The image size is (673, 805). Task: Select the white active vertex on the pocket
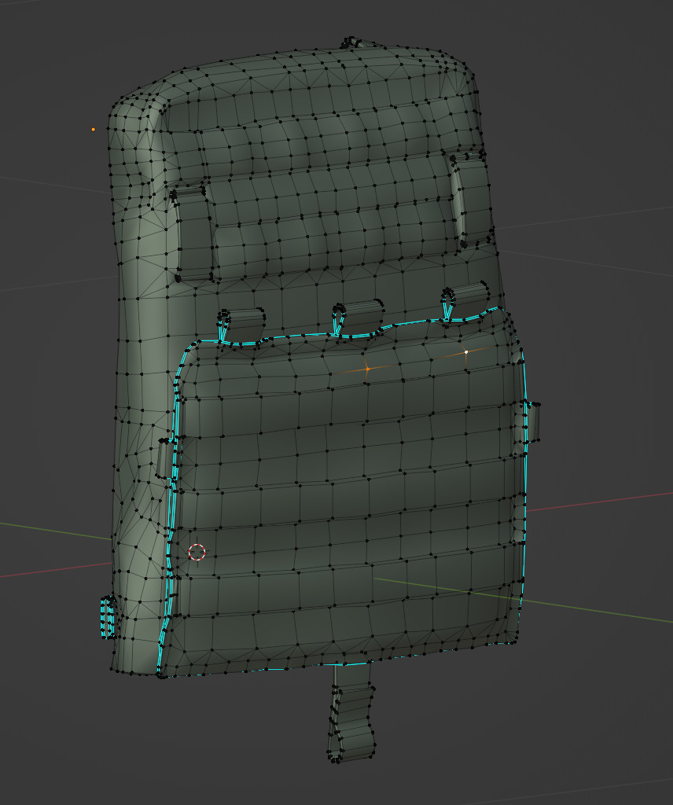click(x=466, y=352)
